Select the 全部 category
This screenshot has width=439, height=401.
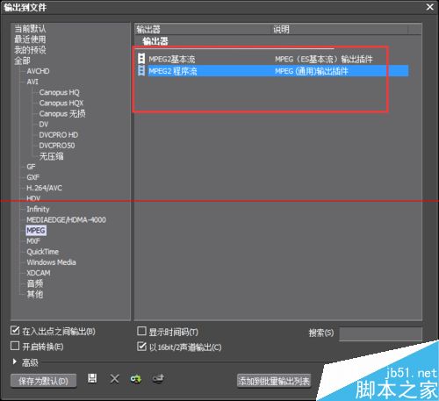tap(22, 61)
